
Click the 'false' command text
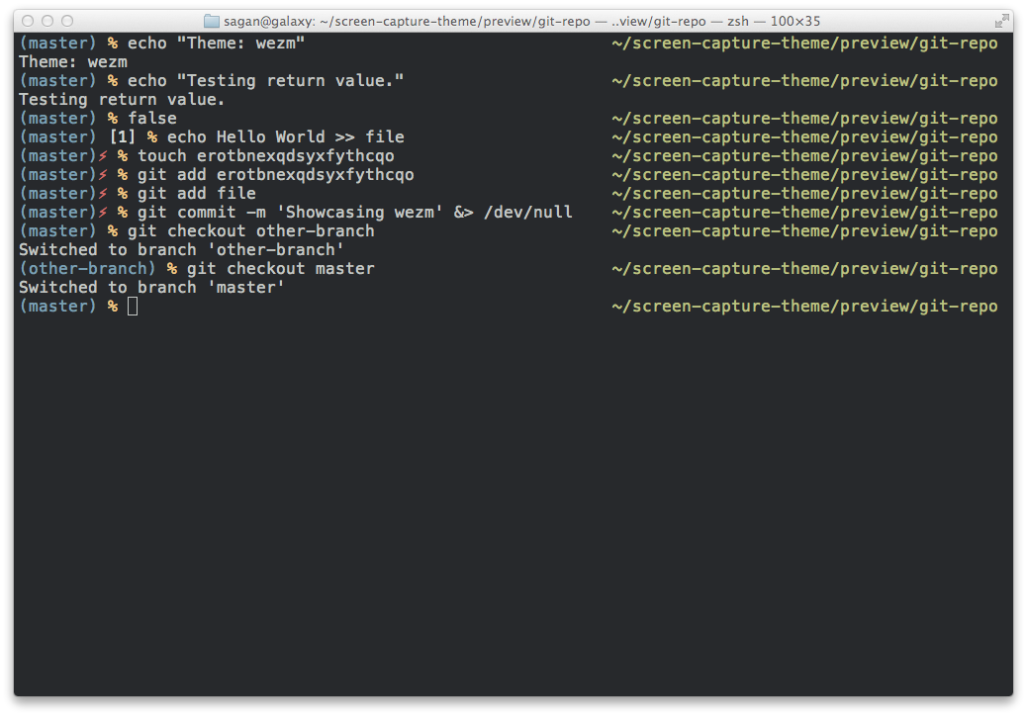[x=152, y=119]
